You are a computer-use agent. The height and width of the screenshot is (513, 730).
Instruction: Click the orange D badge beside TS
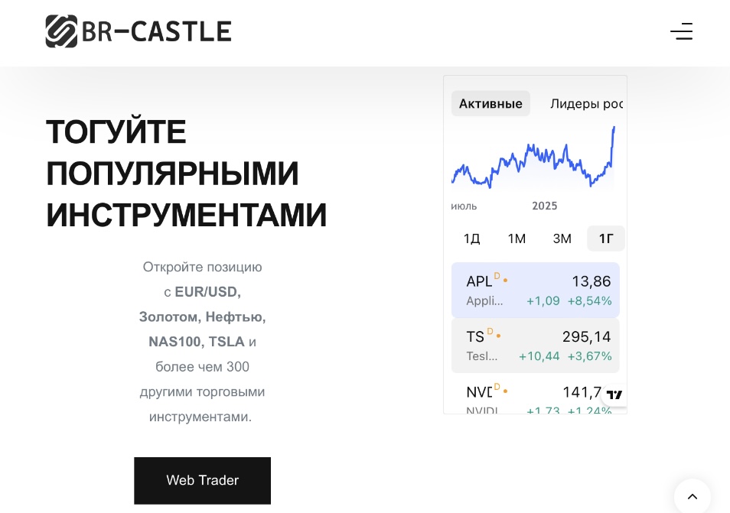(x=490, y=331)
